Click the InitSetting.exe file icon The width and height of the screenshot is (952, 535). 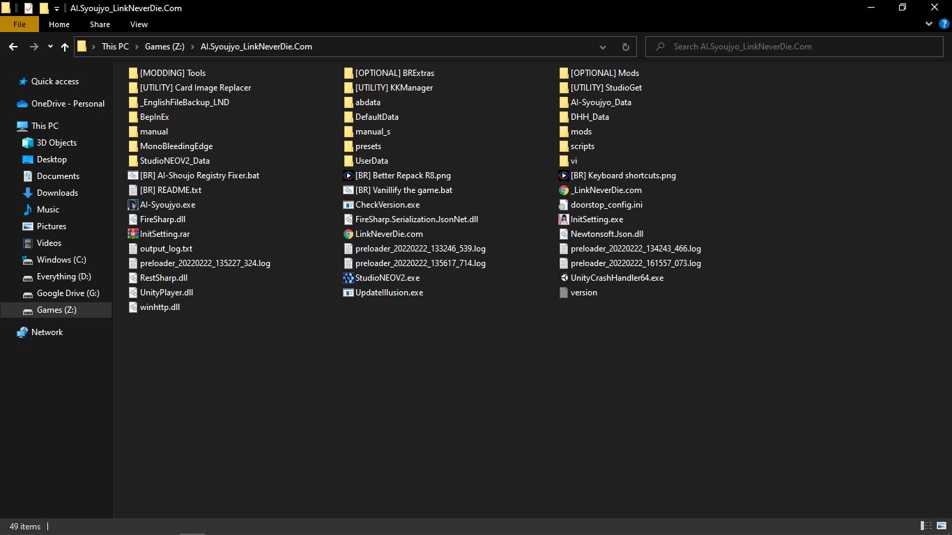coord(564,219)
